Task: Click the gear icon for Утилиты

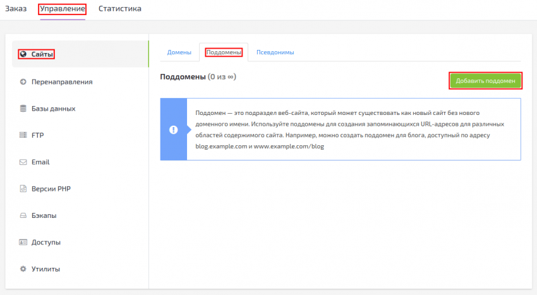Action: click(23, 269)
